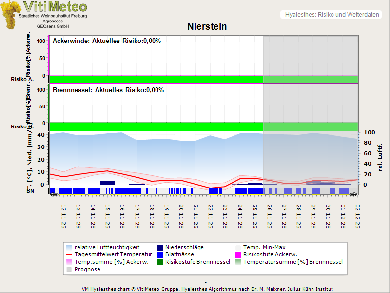Toggle the Temperatursumme [%] Brennnessel legend entry
390x293 pixels.
[292, 262]
